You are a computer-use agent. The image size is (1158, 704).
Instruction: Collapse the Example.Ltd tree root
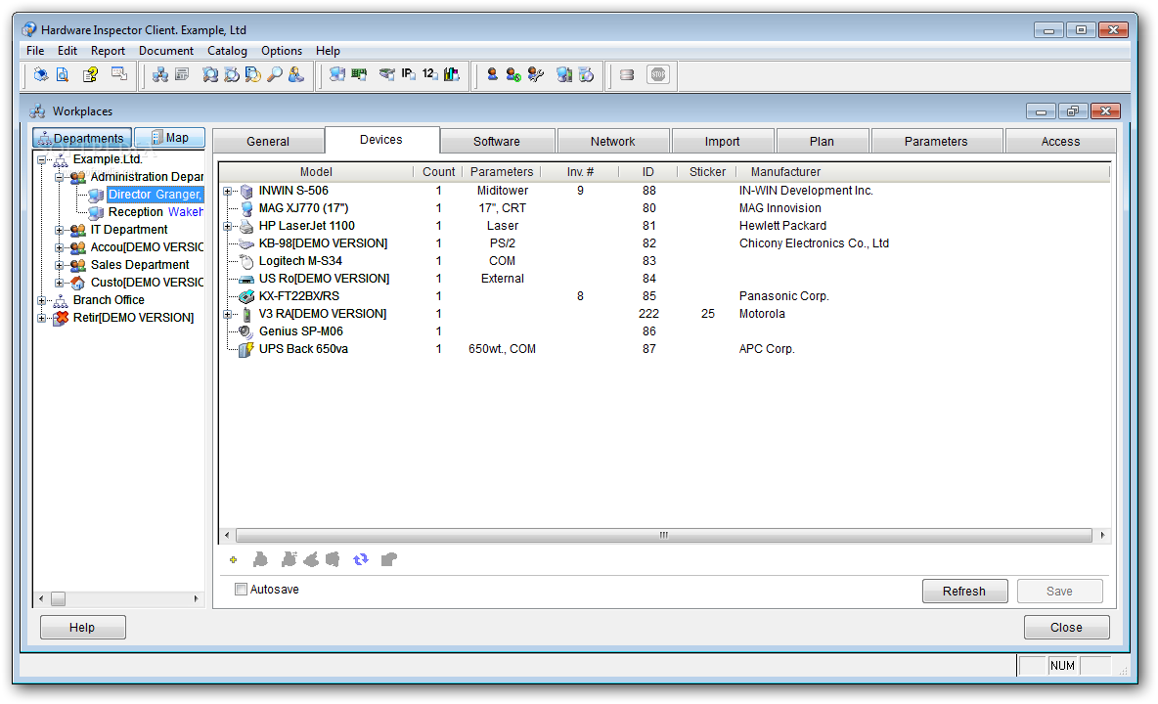click(42, 159)
